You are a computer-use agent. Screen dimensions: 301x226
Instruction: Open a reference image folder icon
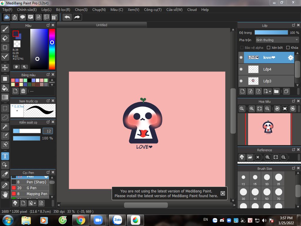250,157
